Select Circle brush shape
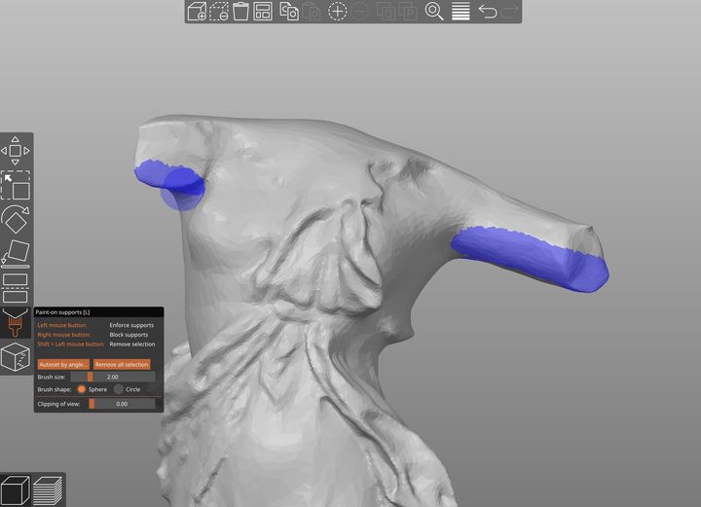This screenshot has width=701, height=507. [x=119, y=389]
